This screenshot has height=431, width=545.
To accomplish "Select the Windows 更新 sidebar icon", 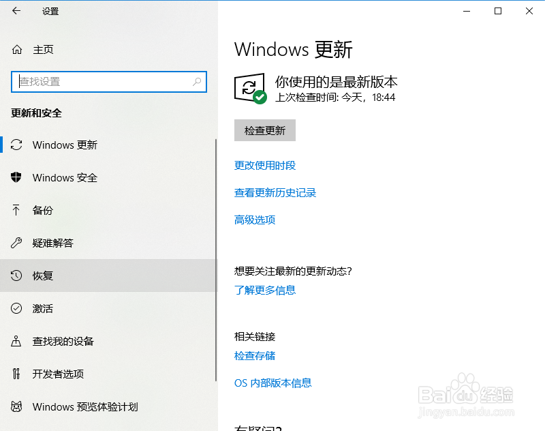I will 16,145.
